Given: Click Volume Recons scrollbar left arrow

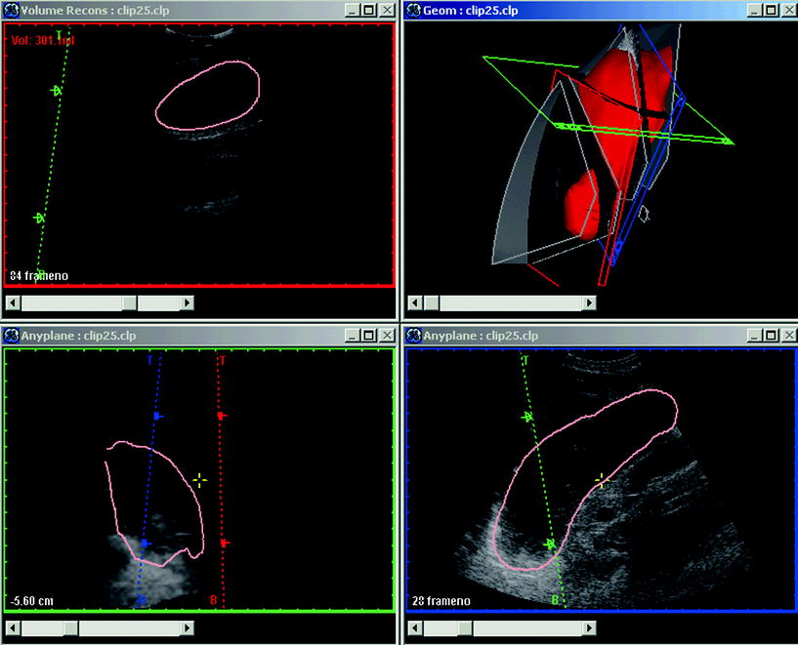Looking at the screenshot, I should (12, 302).
